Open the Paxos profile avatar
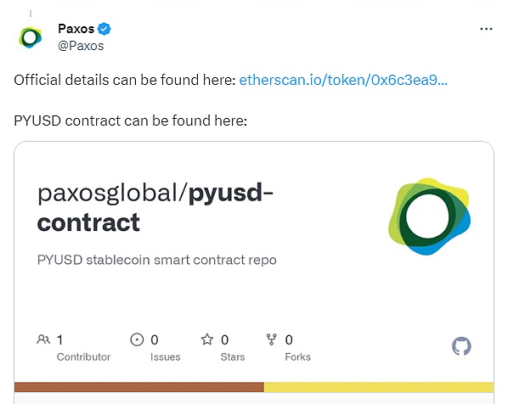This screenshot has width=508, height=404. coord(30,37)
